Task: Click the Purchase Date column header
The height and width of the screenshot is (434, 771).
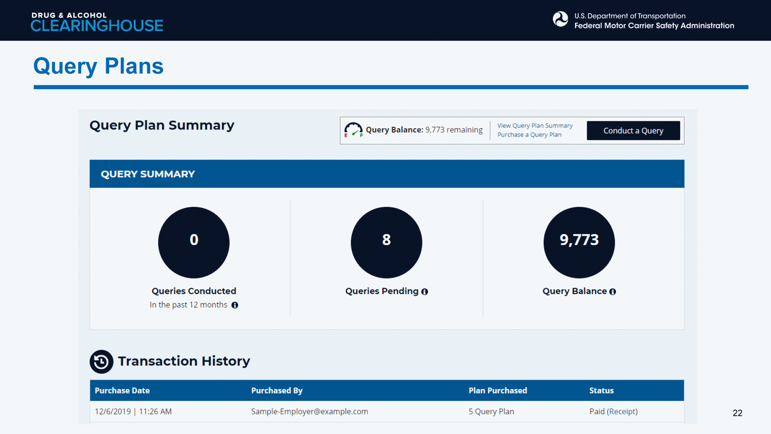Action: pyautogui.click(x=122, y=391)
